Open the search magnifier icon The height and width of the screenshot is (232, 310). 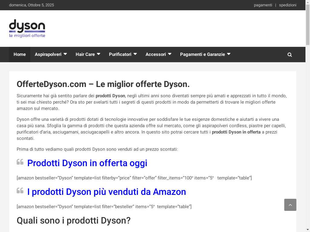290,55
